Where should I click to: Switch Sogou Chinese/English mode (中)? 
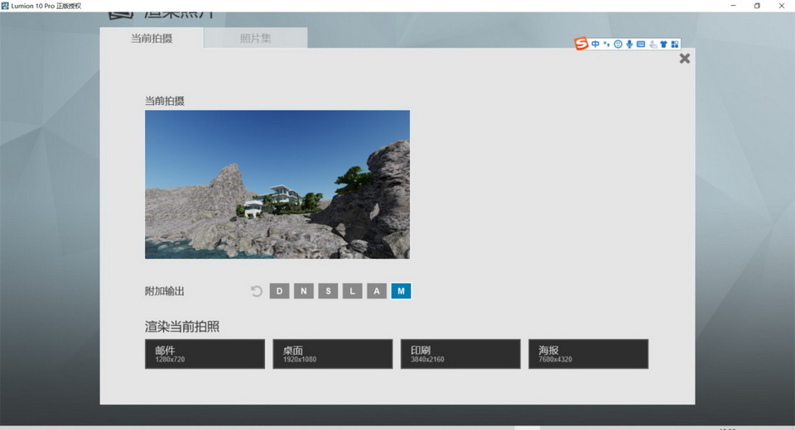[595, 44]
